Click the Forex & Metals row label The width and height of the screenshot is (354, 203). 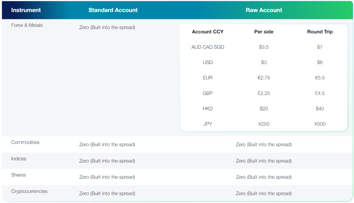27,25
